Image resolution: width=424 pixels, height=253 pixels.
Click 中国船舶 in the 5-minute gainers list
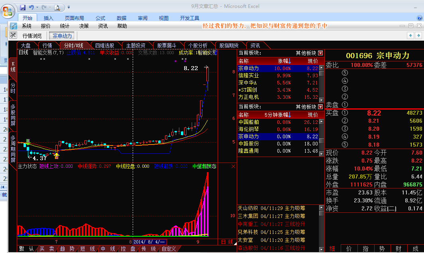[x=249, y=122]
